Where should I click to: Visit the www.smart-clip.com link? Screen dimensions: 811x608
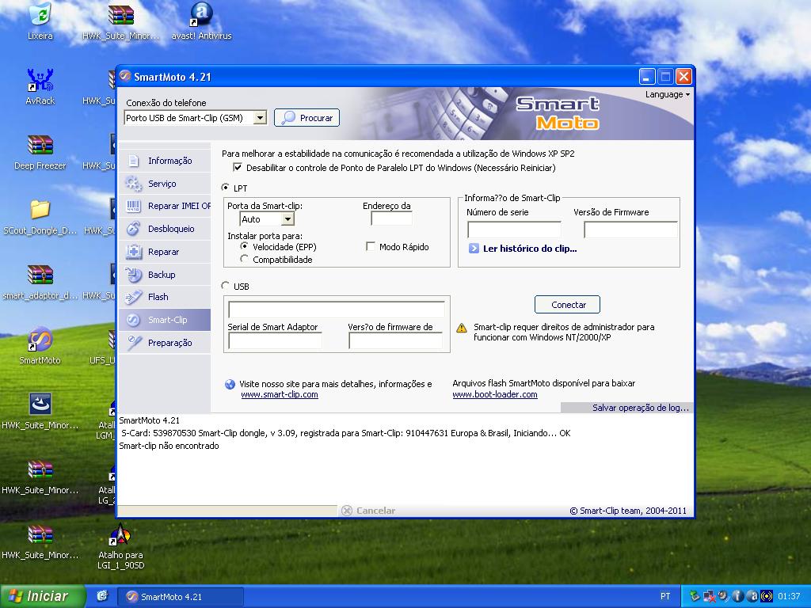[280, 394]
